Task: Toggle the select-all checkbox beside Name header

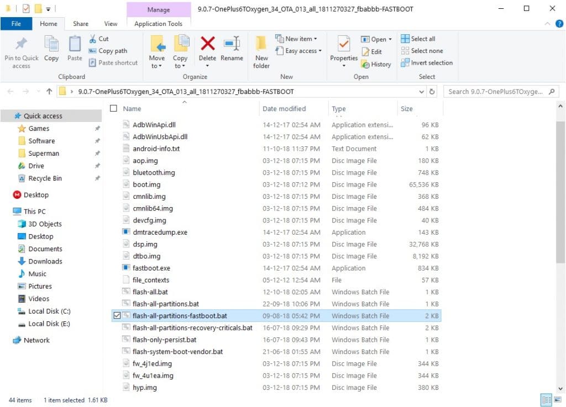Action: (x=113, y=108)
